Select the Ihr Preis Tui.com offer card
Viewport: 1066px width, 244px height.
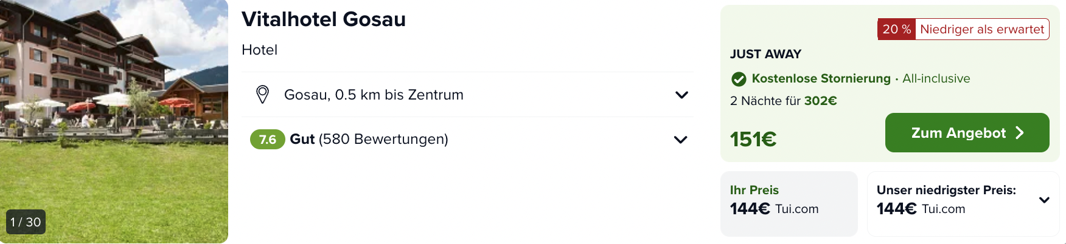(789, 203)
